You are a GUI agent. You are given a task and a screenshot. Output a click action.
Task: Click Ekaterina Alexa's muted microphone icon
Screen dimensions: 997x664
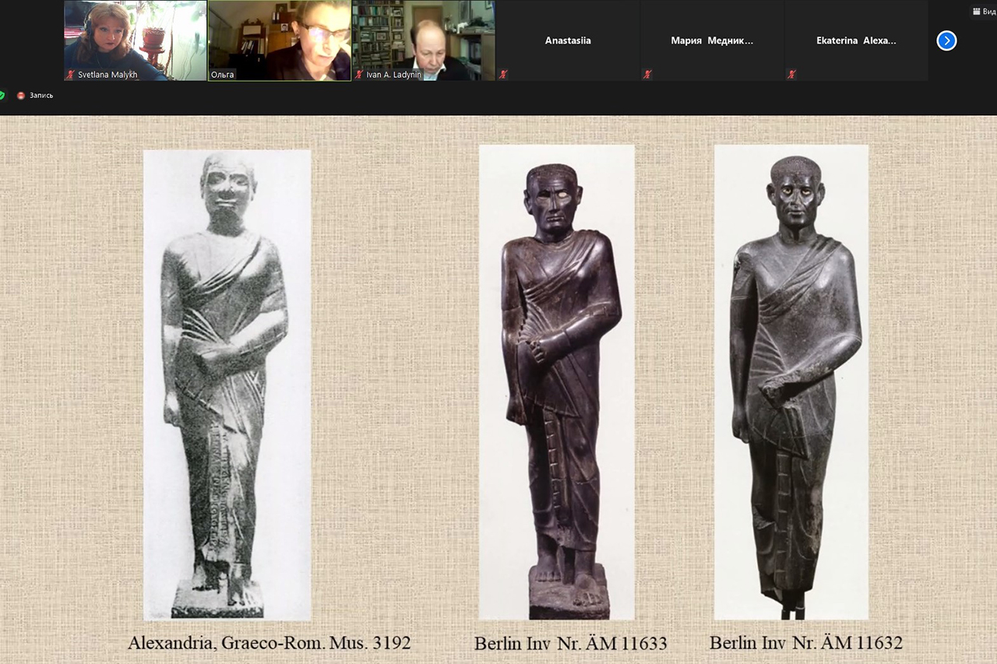tap(791, 75)
